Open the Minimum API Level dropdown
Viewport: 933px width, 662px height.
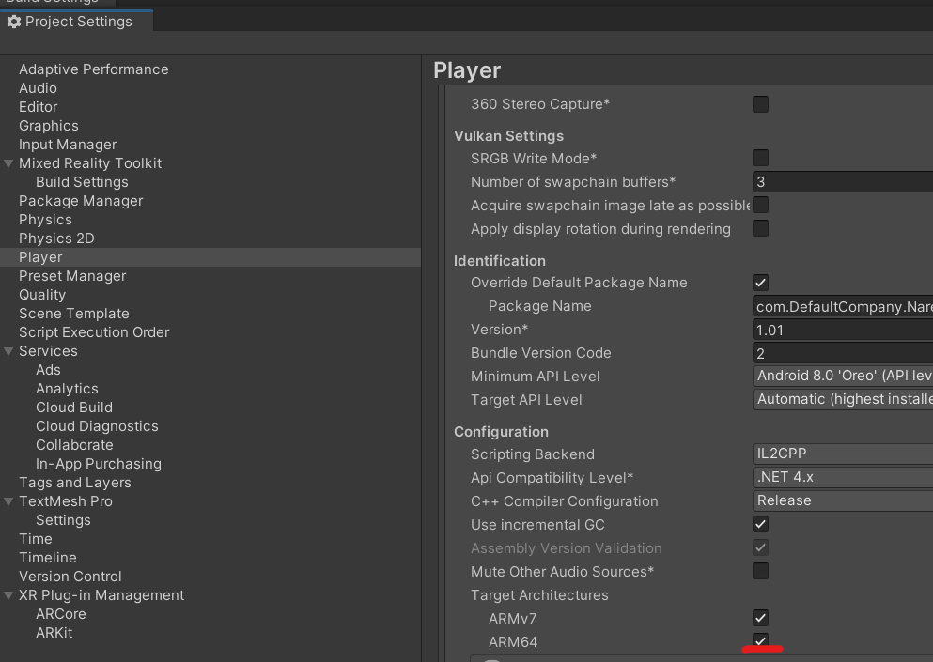pyautogui.click(x=843, y=376)
